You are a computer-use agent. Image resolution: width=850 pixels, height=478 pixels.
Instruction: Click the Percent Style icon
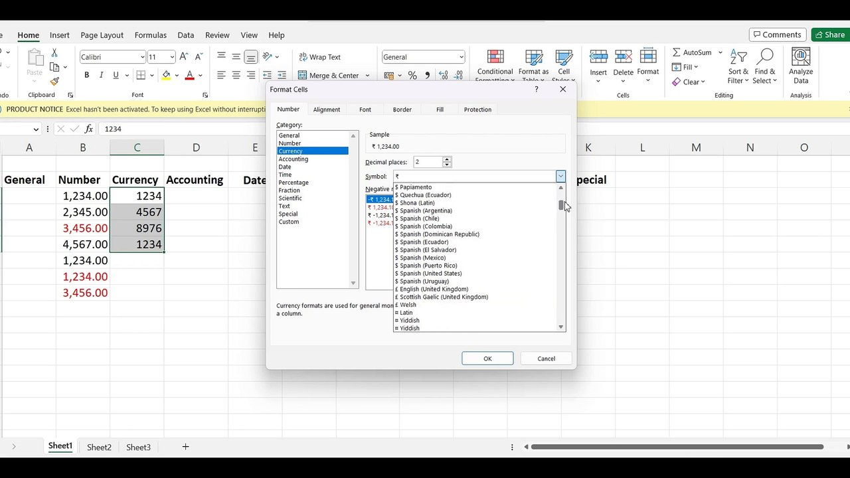pyautogui.click(x=412, y=75)
